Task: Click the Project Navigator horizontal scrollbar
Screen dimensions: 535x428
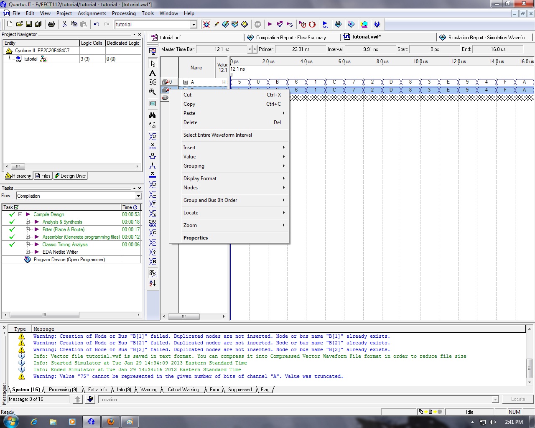Action: coord(72,166)
